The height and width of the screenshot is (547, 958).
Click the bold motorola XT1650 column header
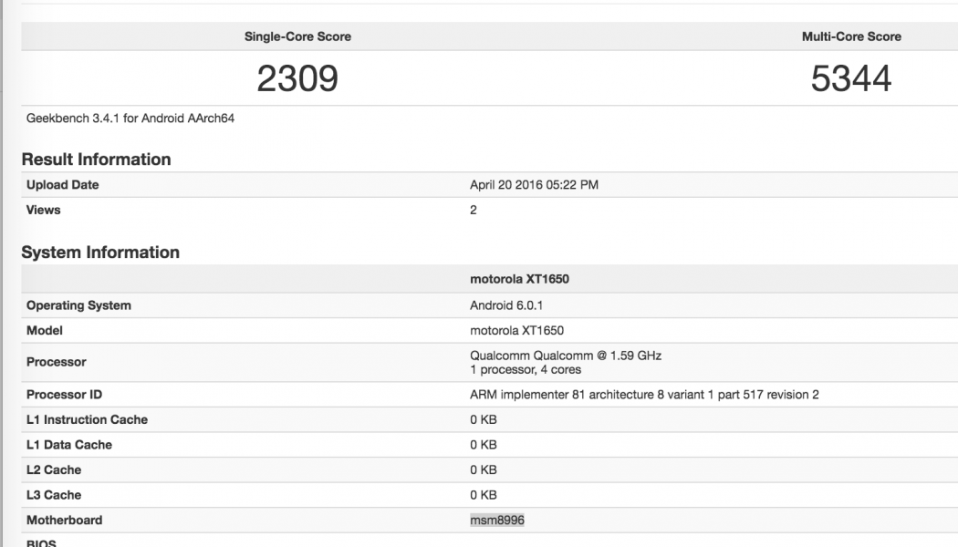[519, 279]
